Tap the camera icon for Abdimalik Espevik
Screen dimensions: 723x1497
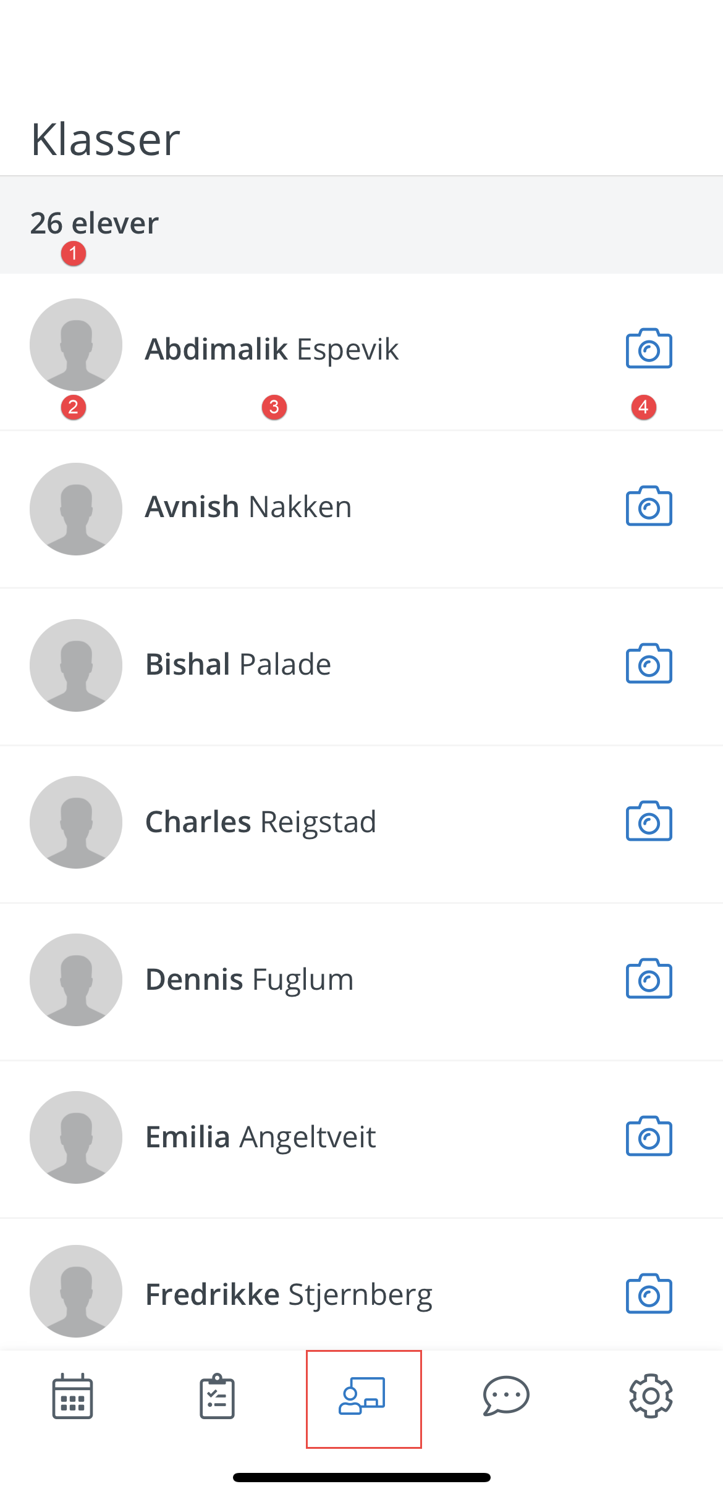click(x=649, y=348)
